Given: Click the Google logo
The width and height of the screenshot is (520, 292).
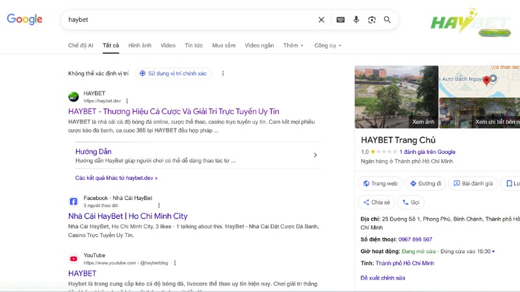Looking at the screenshot, I should pyautogui.click(x=25, y=19).
